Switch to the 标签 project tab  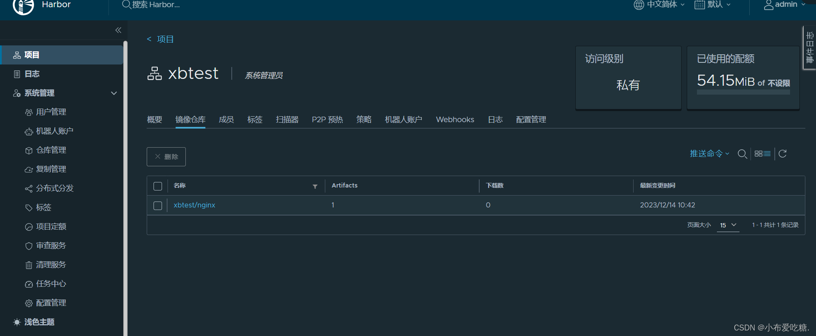tap(255, 120)
